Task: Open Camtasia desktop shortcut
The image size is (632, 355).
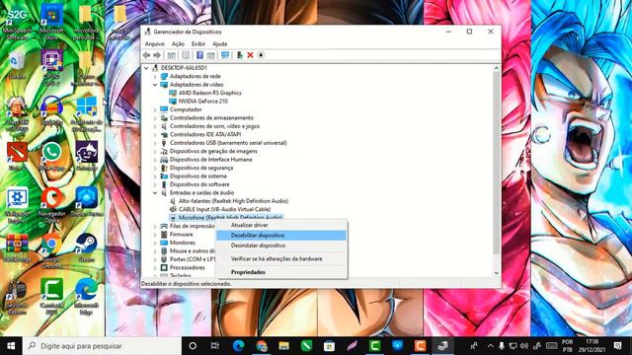Action: [x=51, y=297]
